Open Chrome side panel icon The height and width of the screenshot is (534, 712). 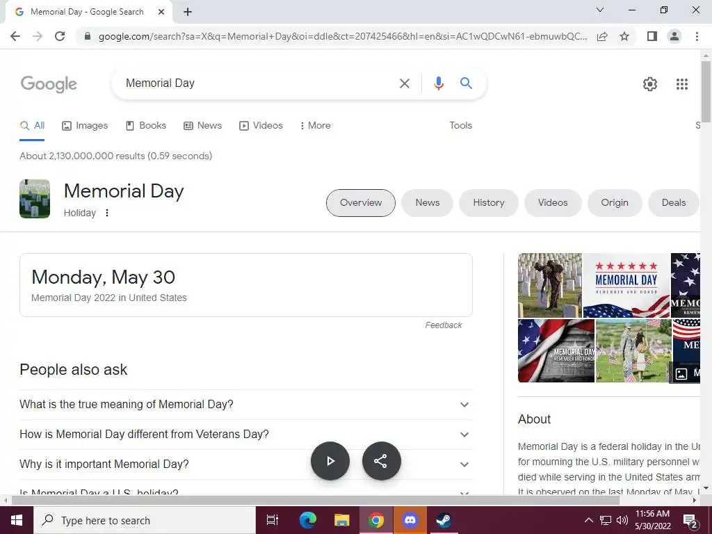[652, 36]
